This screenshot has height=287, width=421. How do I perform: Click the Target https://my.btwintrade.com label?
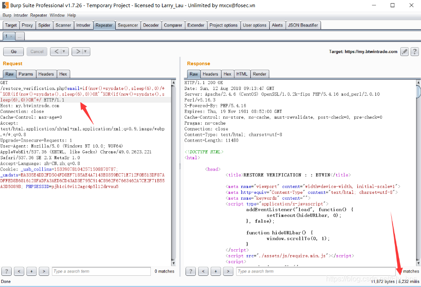363,51
